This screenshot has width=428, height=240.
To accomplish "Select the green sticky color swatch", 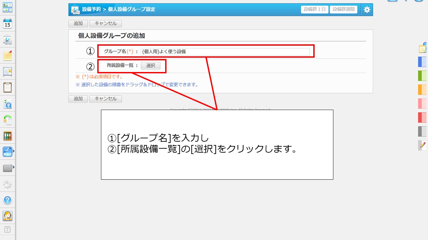I will 422,76.
